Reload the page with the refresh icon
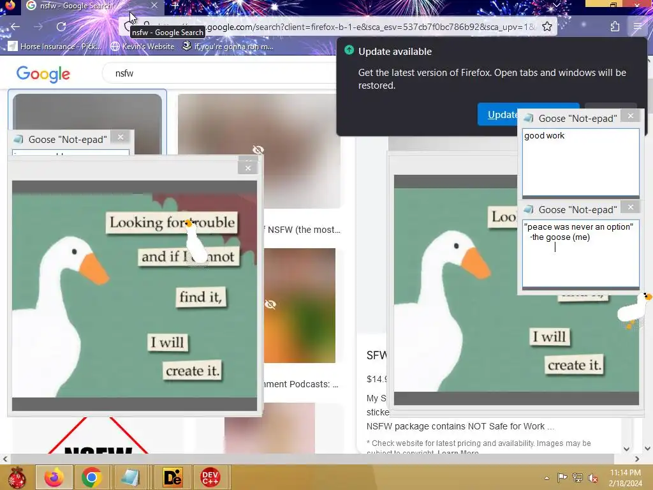 tap(61, 27)
